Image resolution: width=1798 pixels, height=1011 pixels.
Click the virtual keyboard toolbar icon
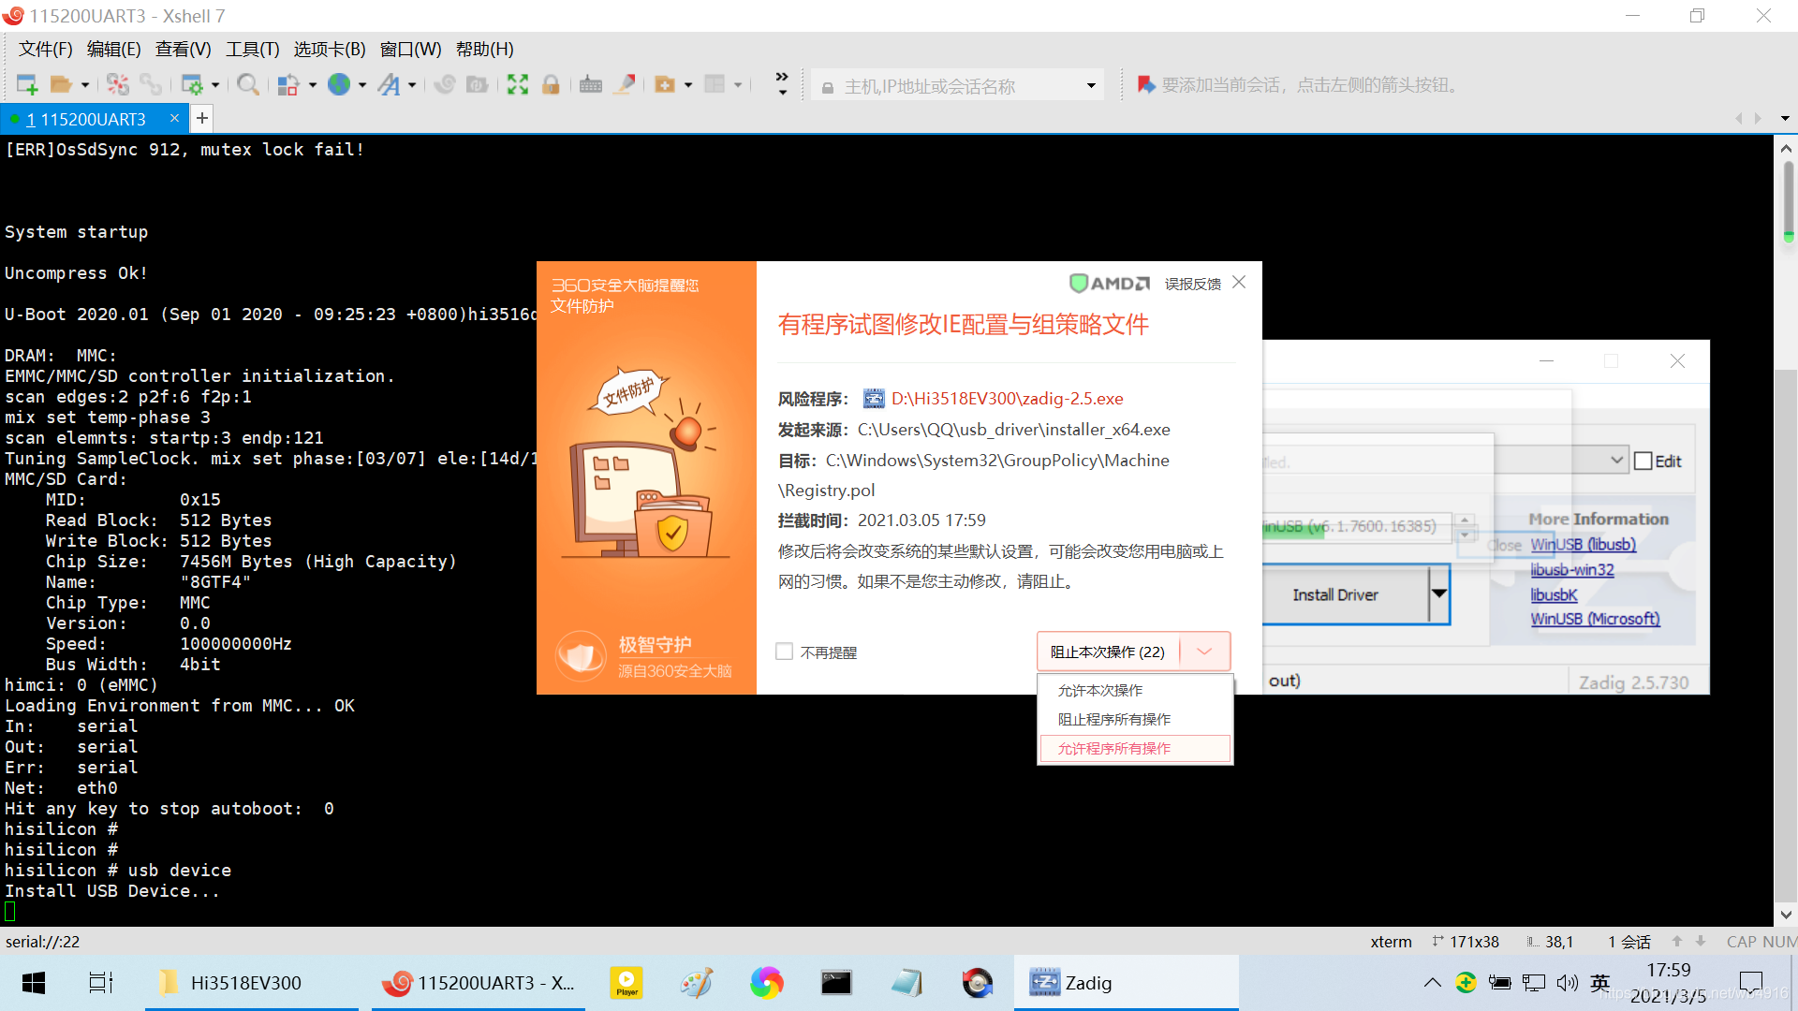click(590, 85)
